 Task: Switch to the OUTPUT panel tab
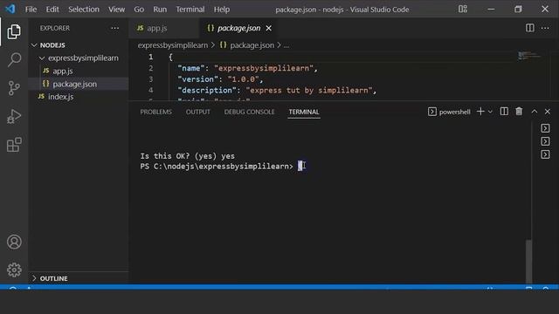pos(198,112)
